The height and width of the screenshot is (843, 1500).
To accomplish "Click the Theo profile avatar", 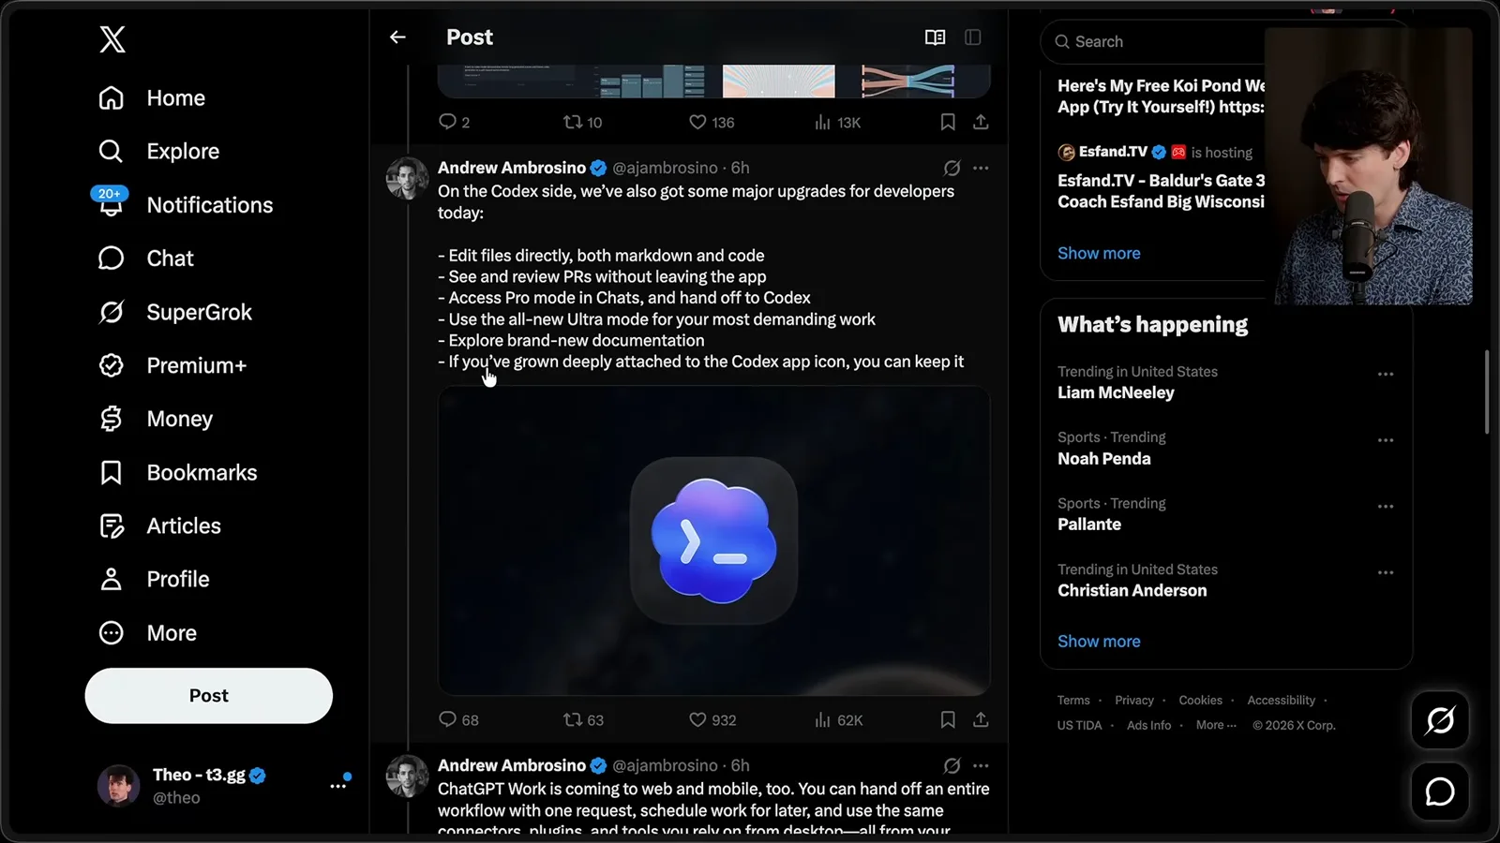I will (x=118, y=786).
